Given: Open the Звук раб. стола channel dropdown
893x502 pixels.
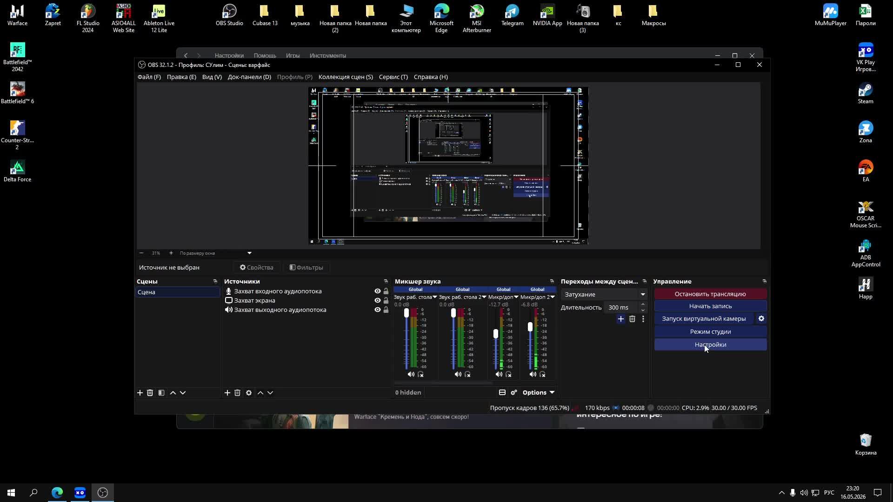Looking at the screenshot, I should (x=435, y=297).
